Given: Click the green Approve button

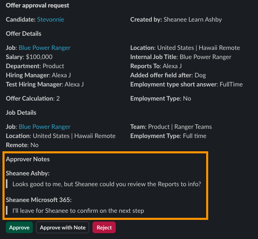Looking at the screenshot, I should pyautogui.click(x=19, y=227).
